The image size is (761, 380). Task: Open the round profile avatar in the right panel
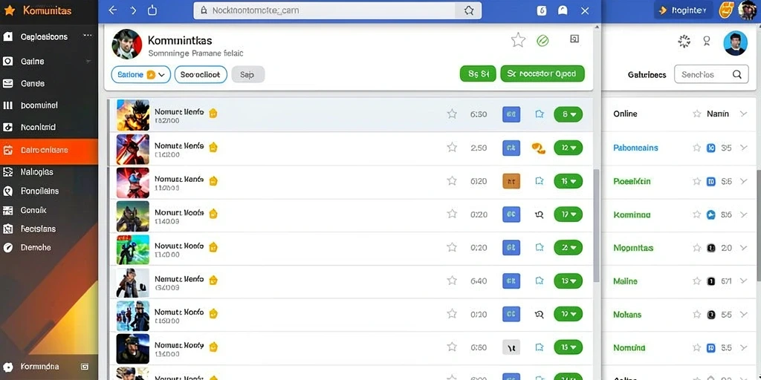[735, 43]
